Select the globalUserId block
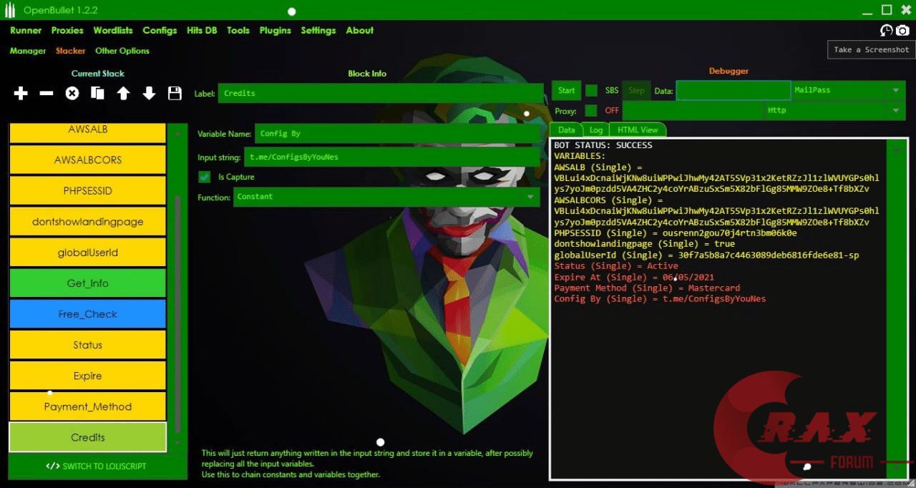916x488 pixels. click(87, 252)
